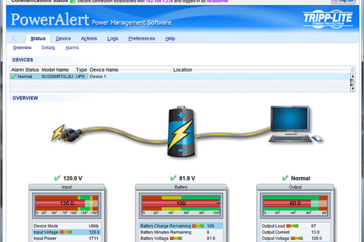Click the device list scroll down arrow
The image size is (364, 242).
coord(353,89)
